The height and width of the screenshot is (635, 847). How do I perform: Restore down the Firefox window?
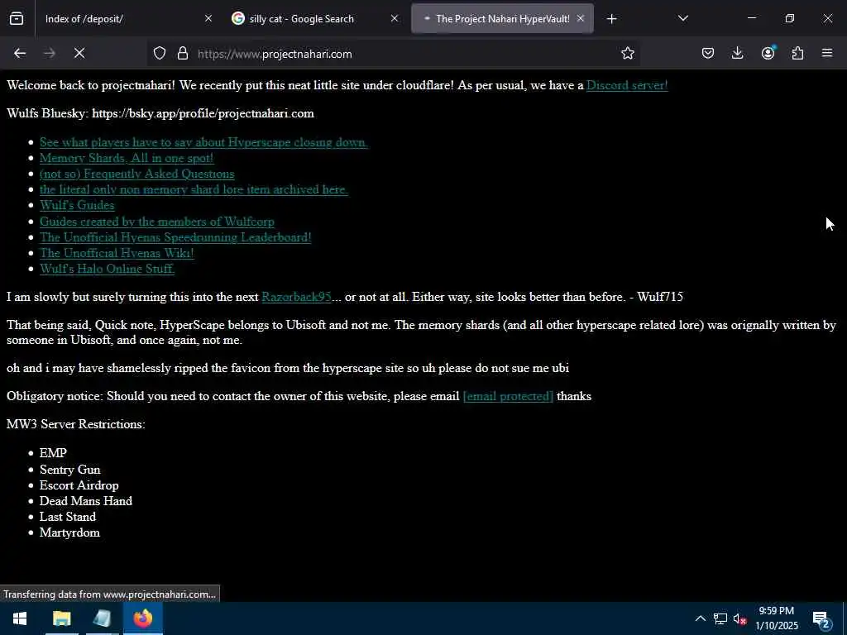coord(790,18)
